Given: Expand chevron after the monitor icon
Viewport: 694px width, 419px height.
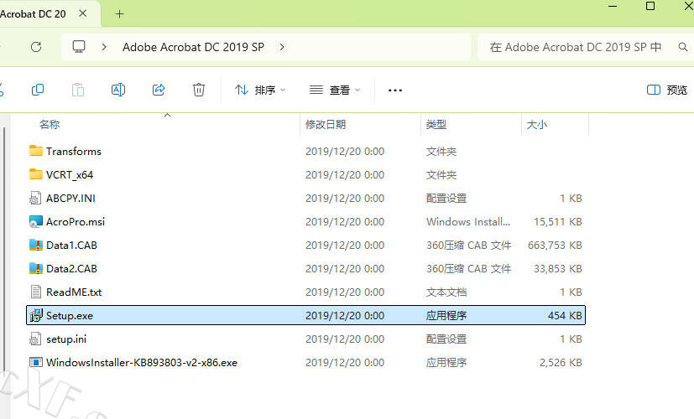Looking at the screenshot, I should [104, 47].
